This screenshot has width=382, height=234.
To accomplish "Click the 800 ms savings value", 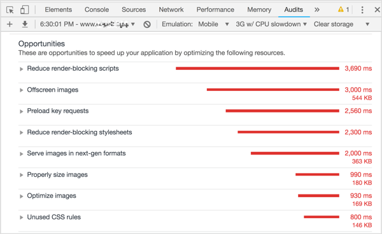I will click(x=361, y=217).
